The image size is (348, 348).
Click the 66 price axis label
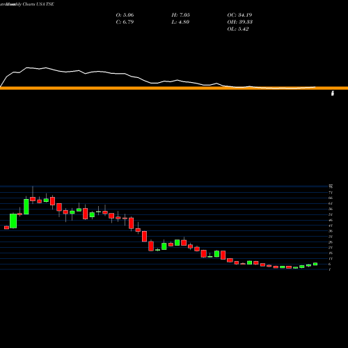[331, 198]
